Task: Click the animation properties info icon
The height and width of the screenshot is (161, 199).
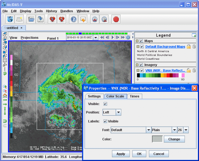Action: [128, 37]
